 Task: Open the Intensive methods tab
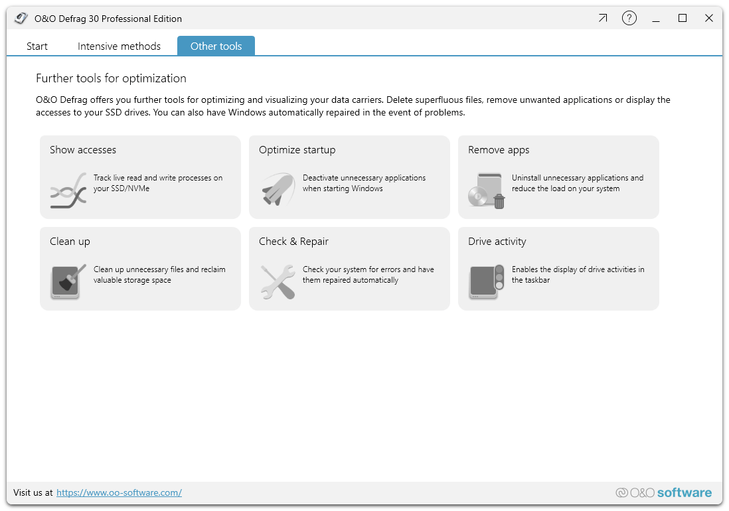[119, 46]
